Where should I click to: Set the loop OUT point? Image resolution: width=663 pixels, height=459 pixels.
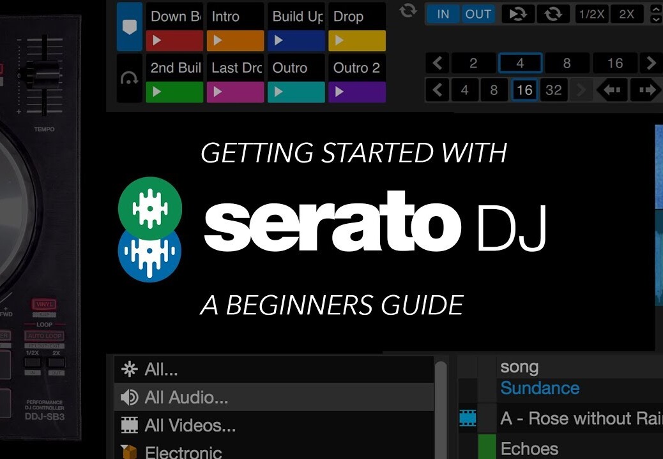tap(478, 14)
